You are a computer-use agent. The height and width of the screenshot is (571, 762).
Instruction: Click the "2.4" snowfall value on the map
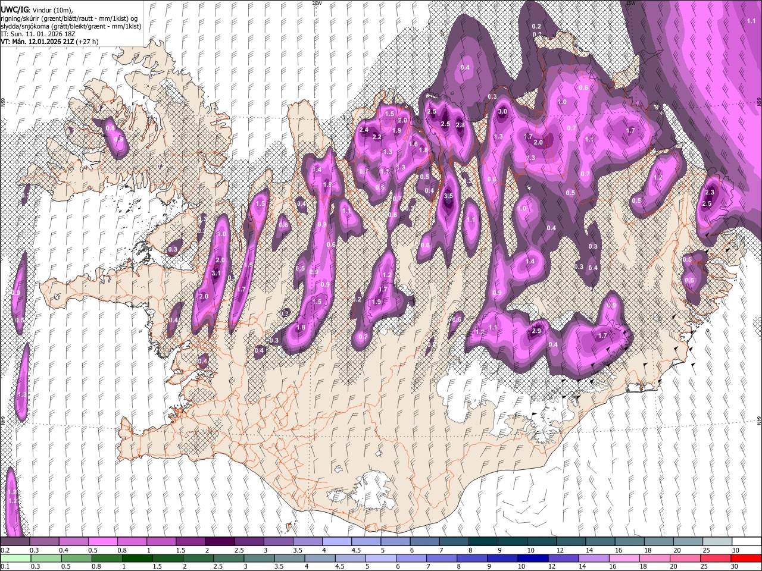pyautogui.click(x=364, y=130)
